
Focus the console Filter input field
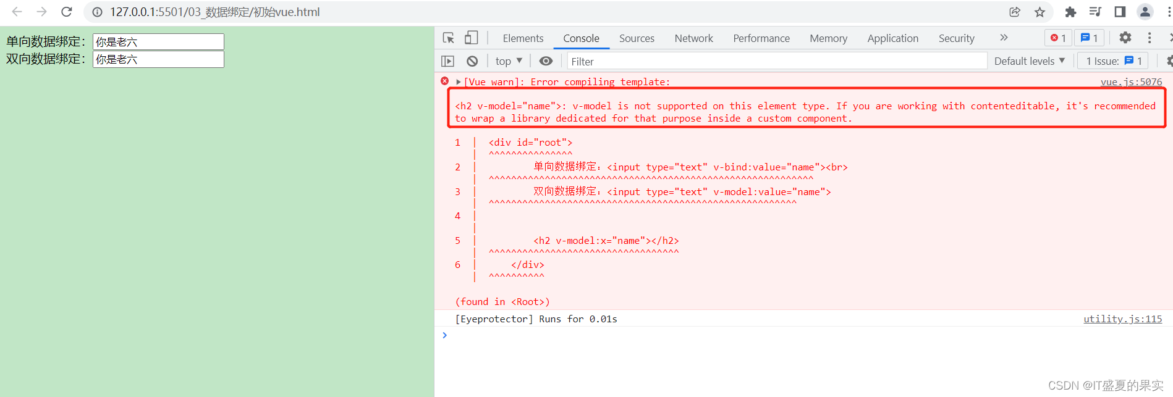click(x=777, y=61)
